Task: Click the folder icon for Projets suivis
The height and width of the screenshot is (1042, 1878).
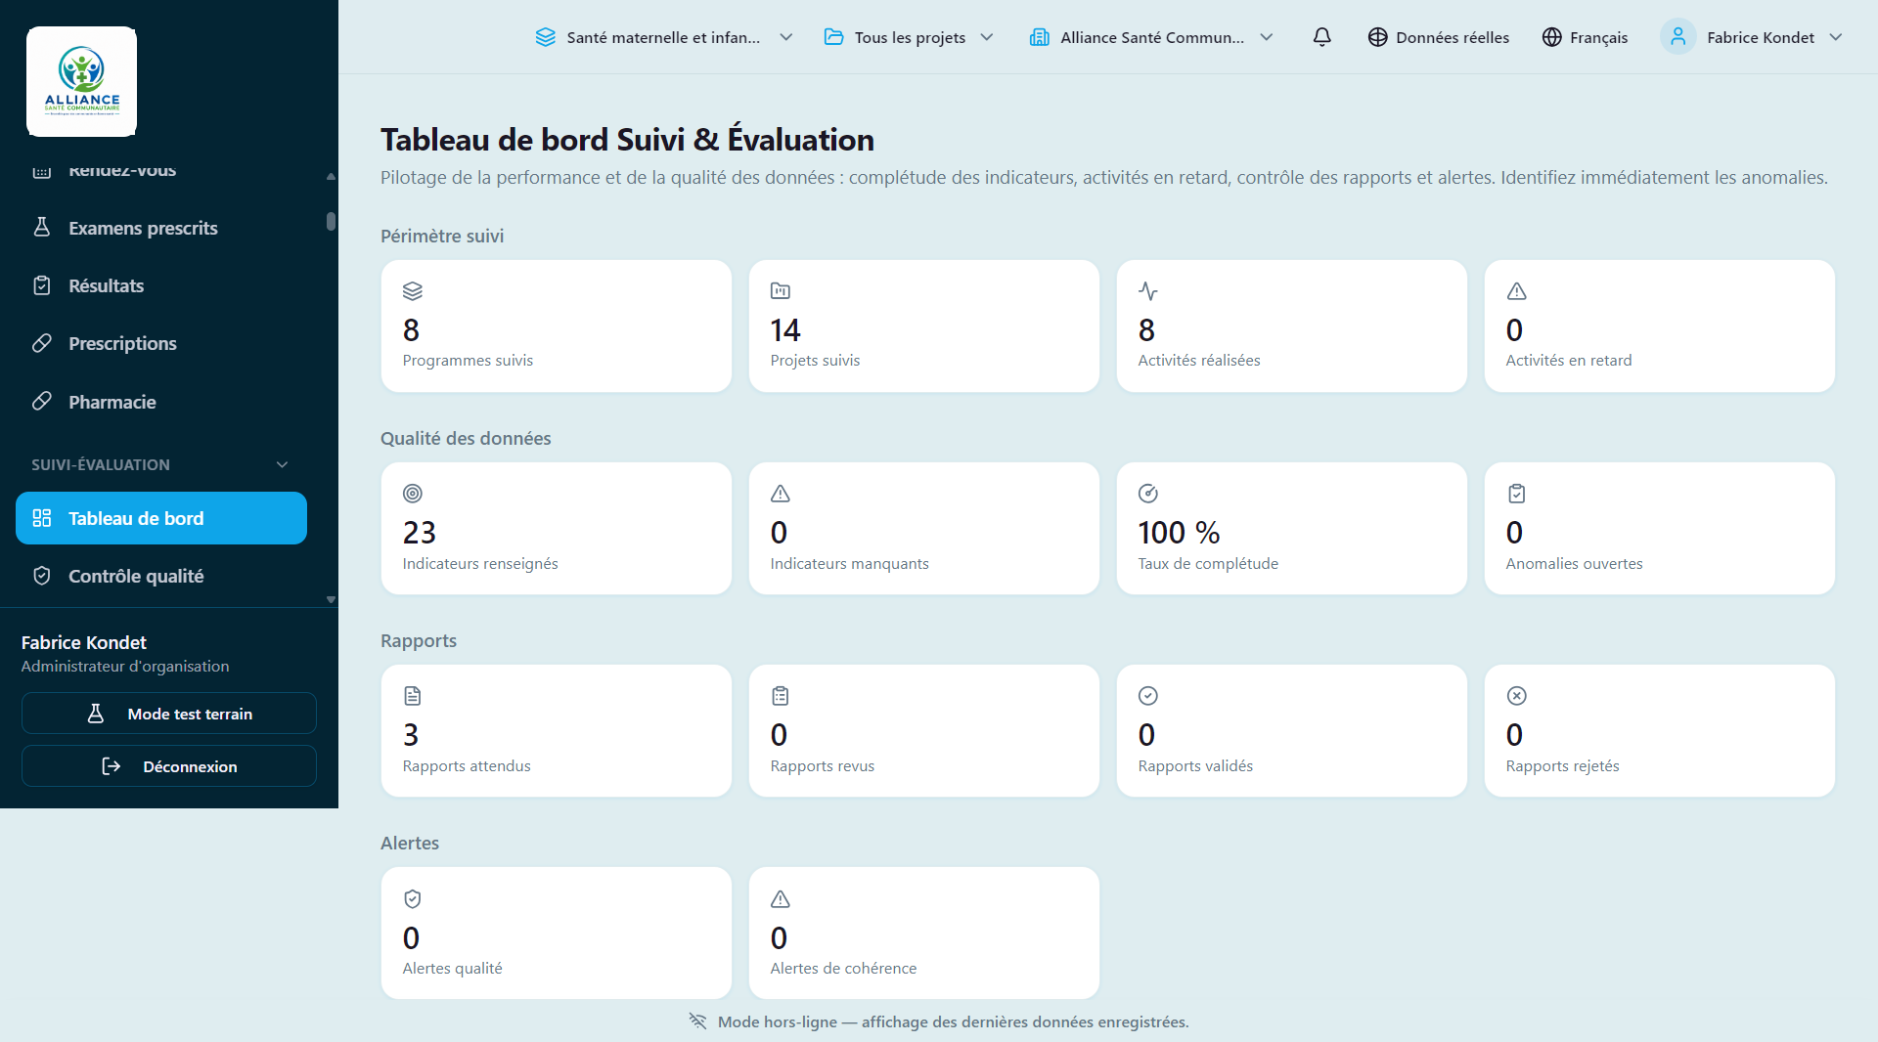Action: click(781, 291)
